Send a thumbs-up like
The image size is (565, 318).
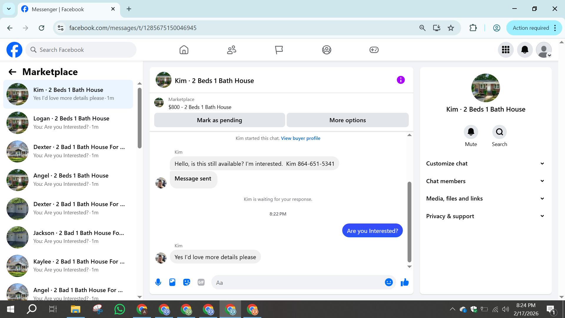(x=405, y=282)
